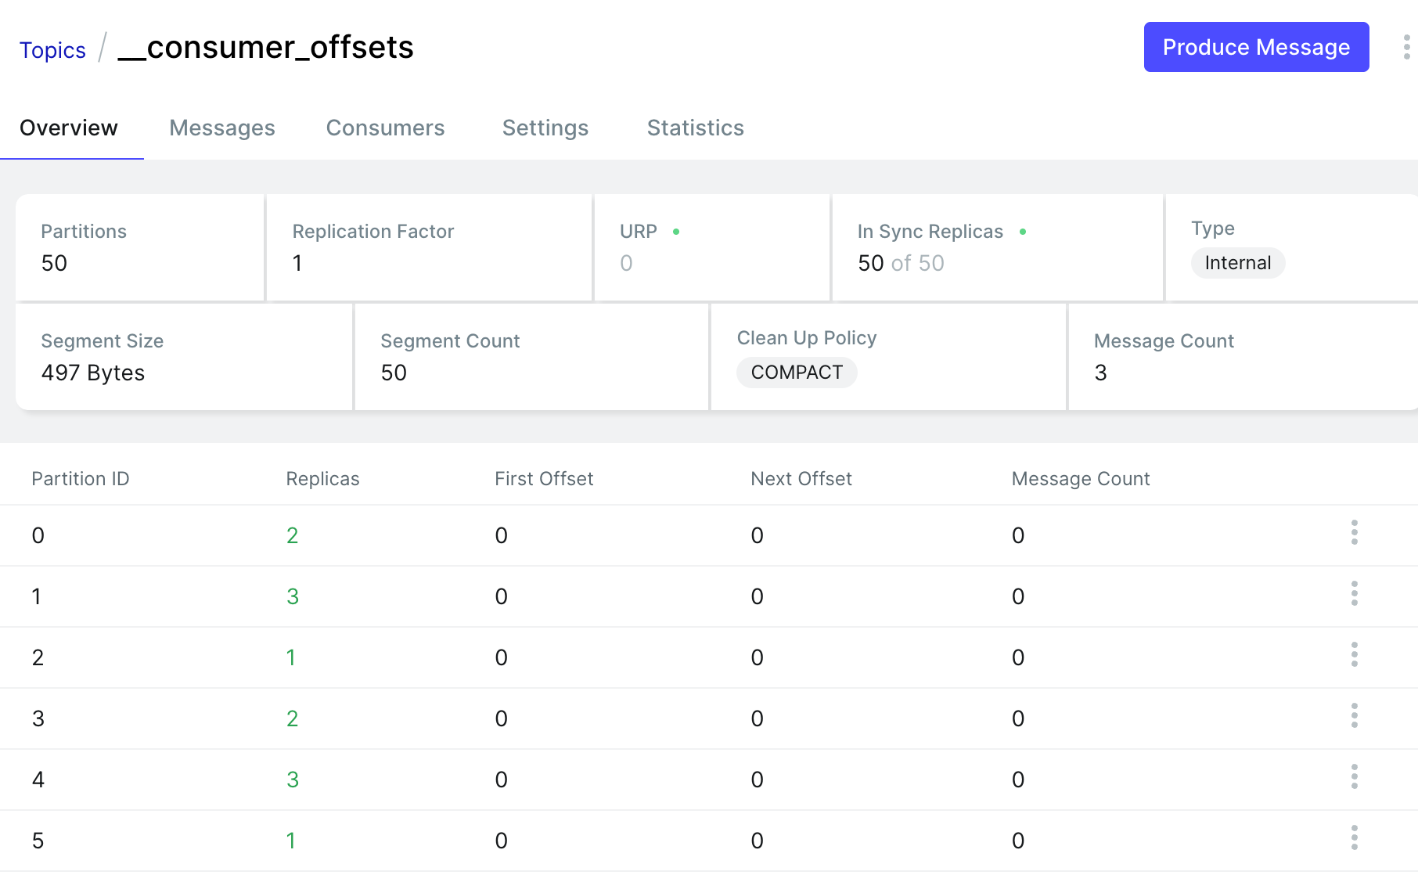Viewport: 1418px width, 875px height.
Task: Switch to the Messages tab
Action: click(221, 128)
